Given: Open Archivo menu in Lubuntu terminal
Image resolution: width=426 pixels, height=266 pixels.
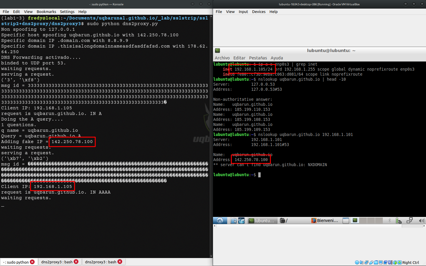Looking at the screenshot, I should pyautogui.click(x=222, y=58).
